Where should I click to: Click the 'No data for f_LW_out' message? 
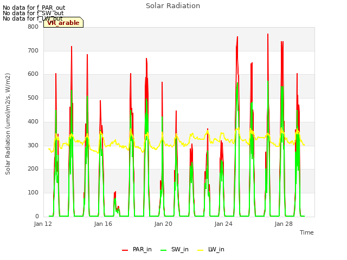[33, 18]
